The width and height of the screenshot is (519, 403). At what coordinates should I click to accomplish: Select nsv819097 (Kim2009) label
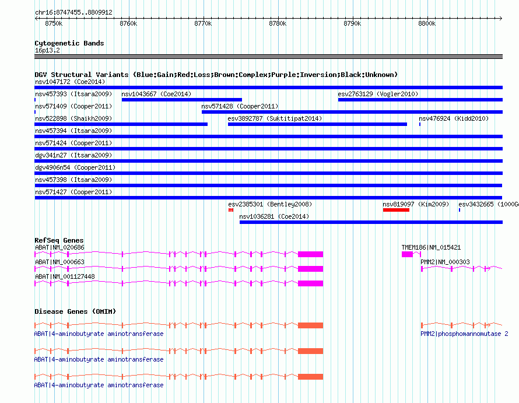416,204
